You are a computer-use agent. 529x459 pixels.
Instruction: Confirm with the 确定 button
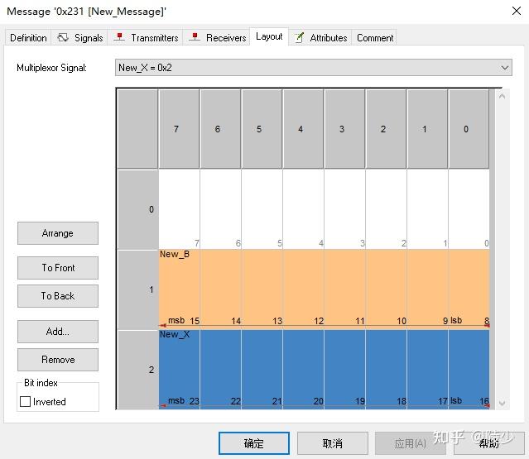coord(254,443)
